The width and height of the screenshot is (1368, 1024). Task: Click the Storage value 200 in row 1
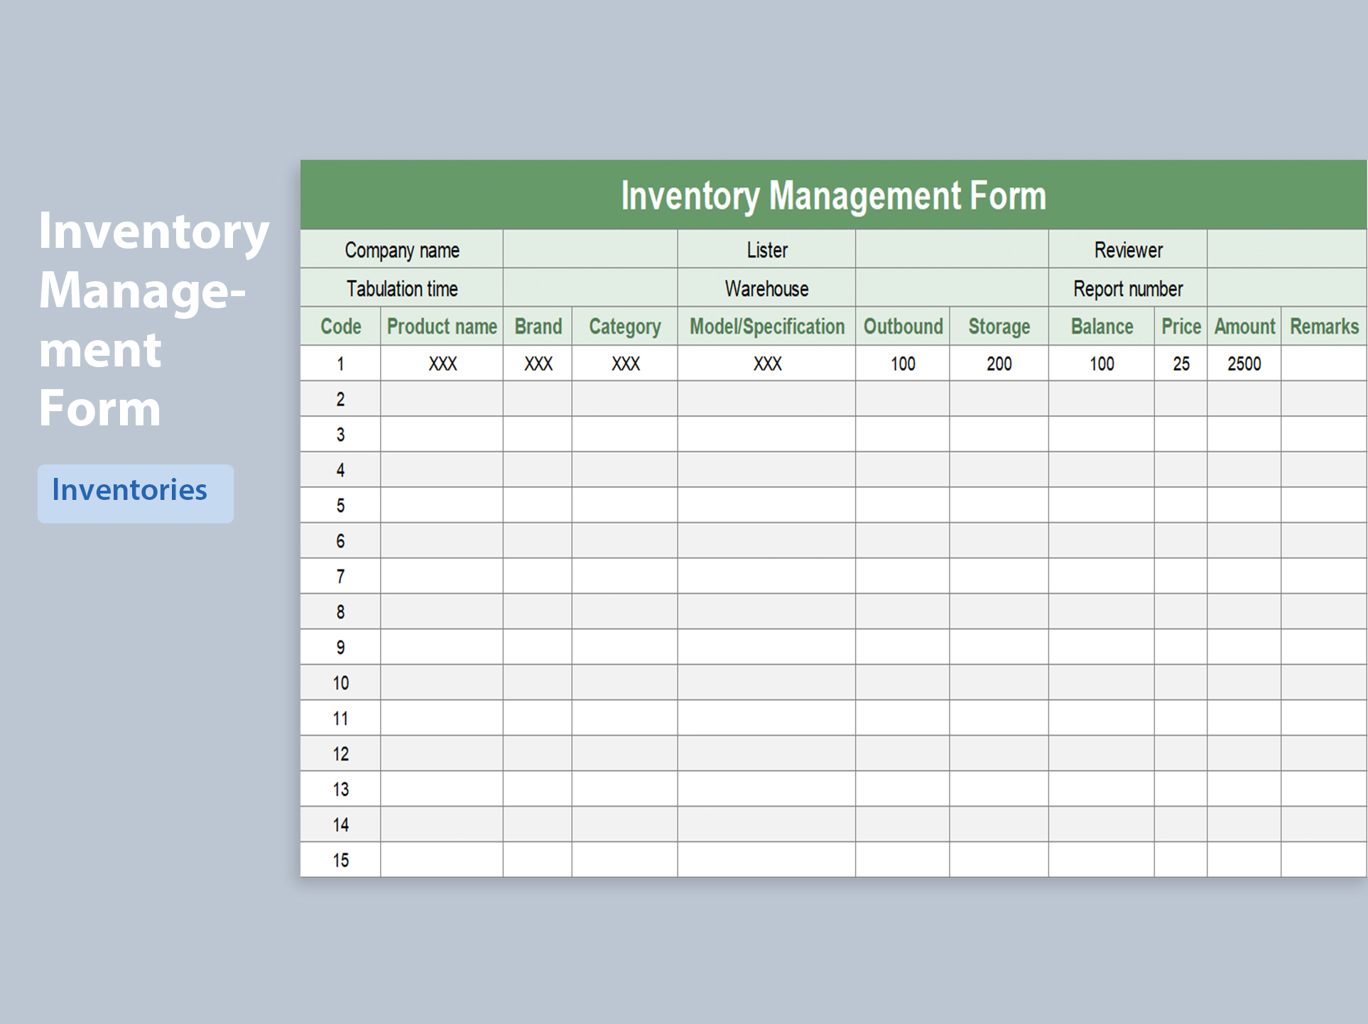(999, 363)
